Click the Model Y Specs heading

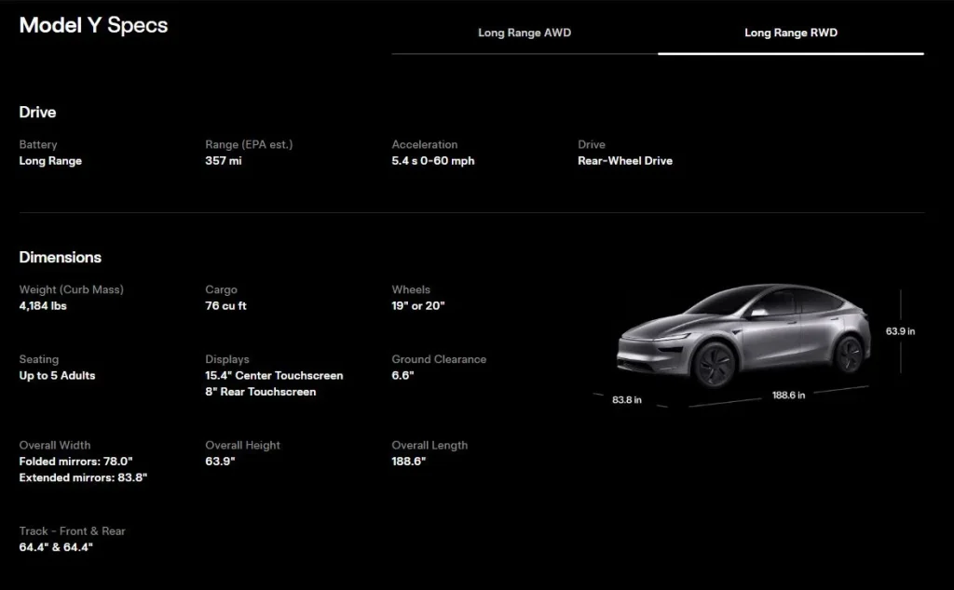click(x=93, y=25)
